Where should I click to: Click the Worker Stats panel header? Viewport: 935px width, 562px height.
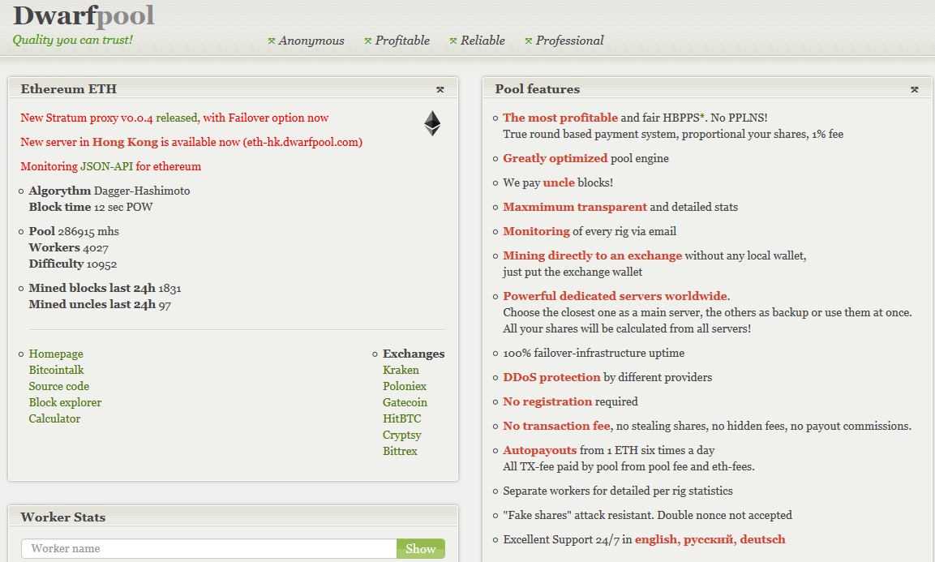234,517
